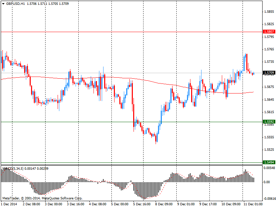The width and height of the screenshot is (276, 207).
Task: Click the 1.5645 price scale value
Action: pyautogui.click(x=269, y=100)
